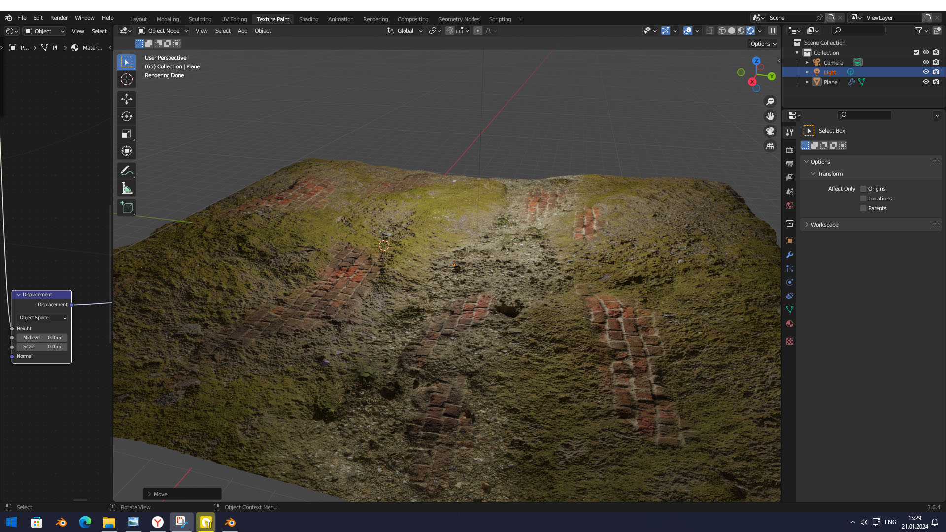Collapse the Transform subpanel
946x532 pixels.
click(x=813, y=174)
